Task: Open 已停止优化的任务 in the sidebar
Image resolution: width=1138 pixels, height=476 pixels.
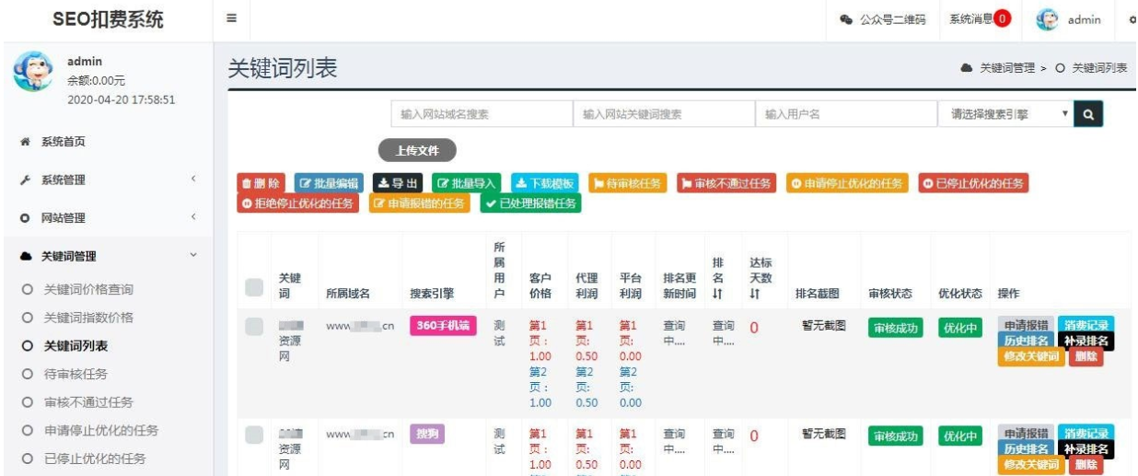Action: 95,459
